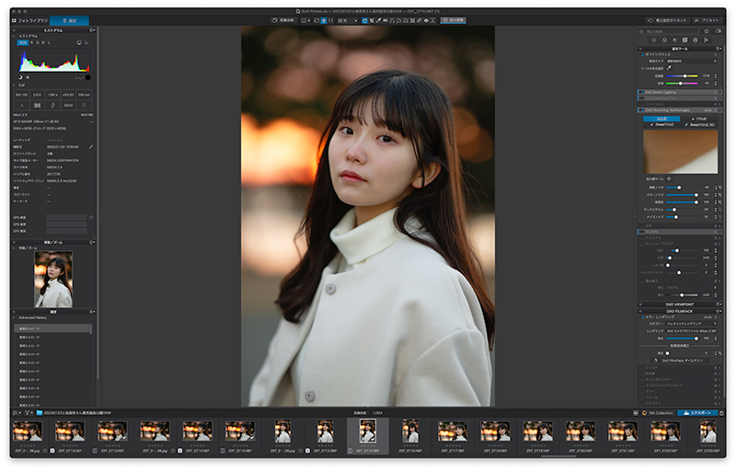This screenshot has width=736, height=470.
Task: Show the Effects (fx) palette icon
Action: pos(706,40)
